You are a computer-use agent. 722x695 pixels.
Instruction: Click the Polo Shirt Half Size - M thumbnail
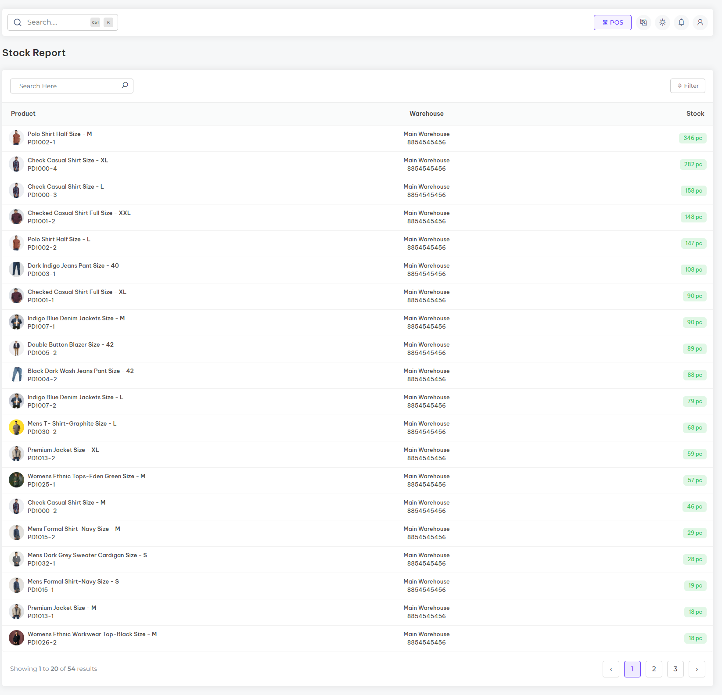coord(17,138)
